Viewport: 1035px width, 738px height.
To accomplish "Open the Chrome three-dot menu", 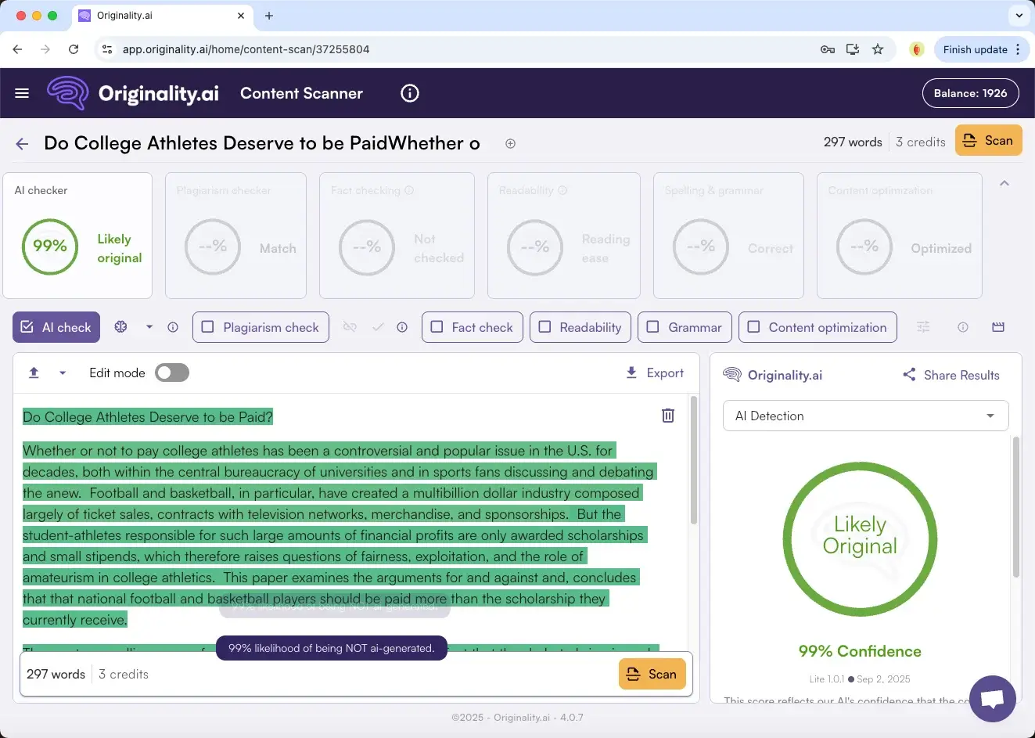I will tap(1018, 49).
